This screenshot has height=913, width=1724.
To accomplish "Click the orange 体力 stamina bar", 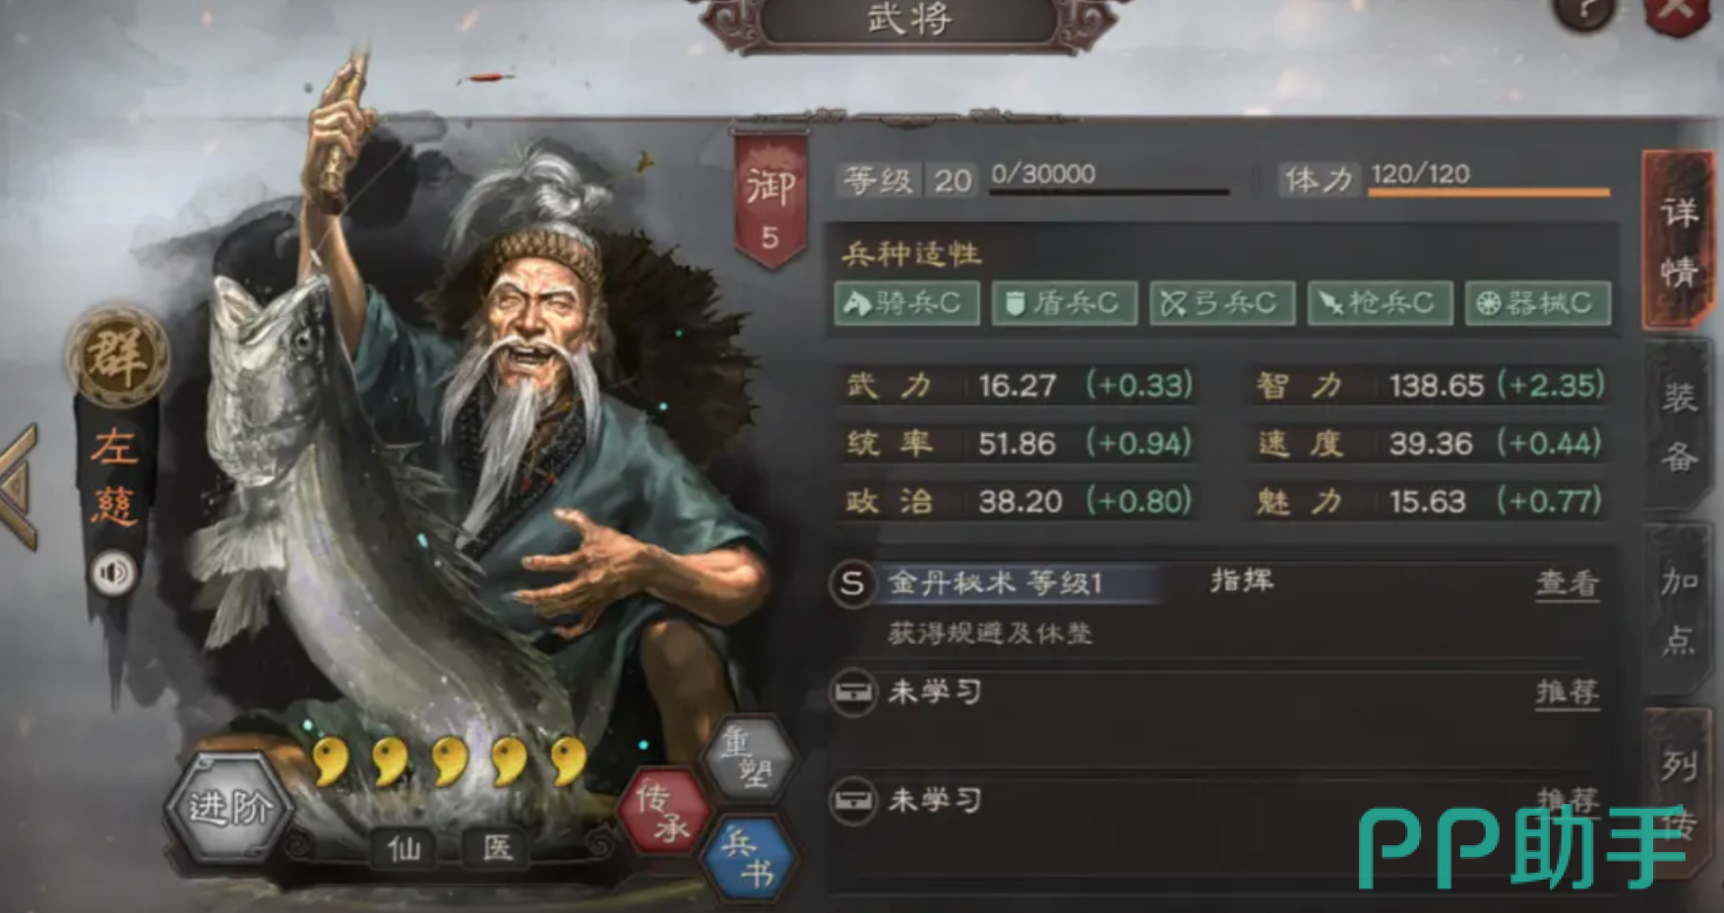I will (1489, 193).
